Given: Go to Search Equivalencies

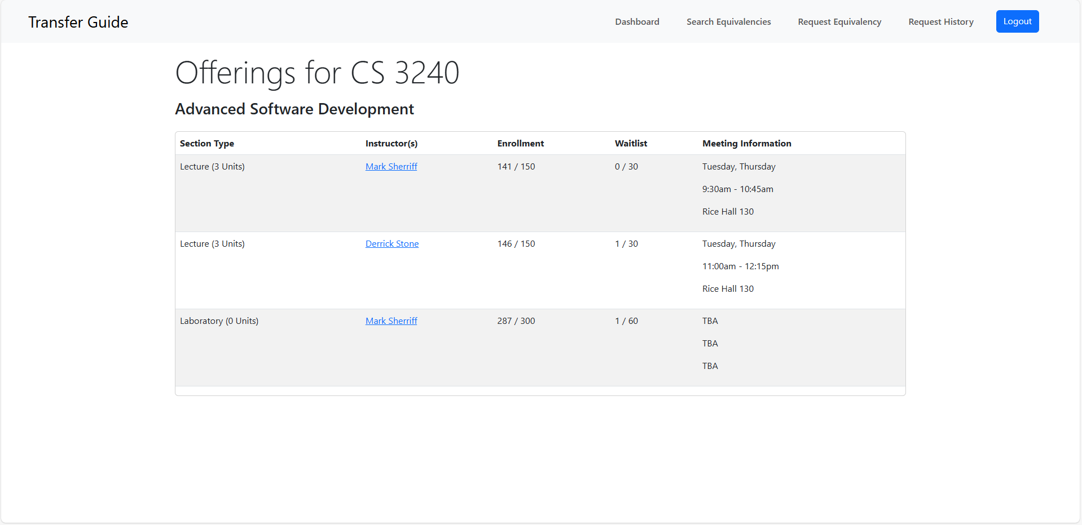Looking at the screenshot, I should (x=728, y=21).
